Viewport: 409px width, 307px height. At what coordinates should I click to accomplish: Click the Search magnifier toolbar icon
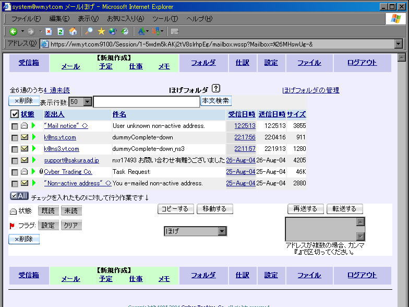click(89, 32)
